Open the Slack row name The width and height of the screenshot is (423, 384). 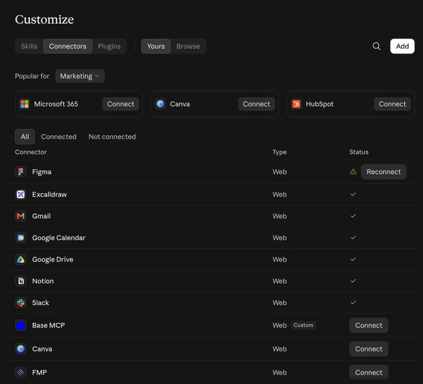pos(40,302)
